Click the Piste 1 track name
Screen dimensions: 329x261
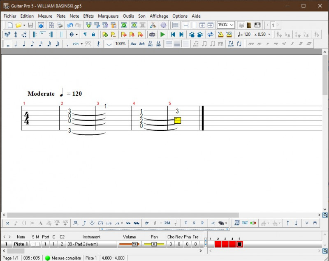pyautogui.click(x=21, y=244)
